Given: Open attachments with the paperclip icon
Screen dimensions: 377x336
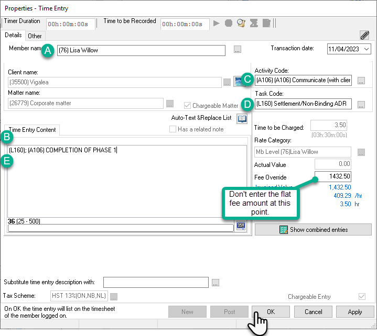Looking at the screenshot, I should tap(365, 35).
